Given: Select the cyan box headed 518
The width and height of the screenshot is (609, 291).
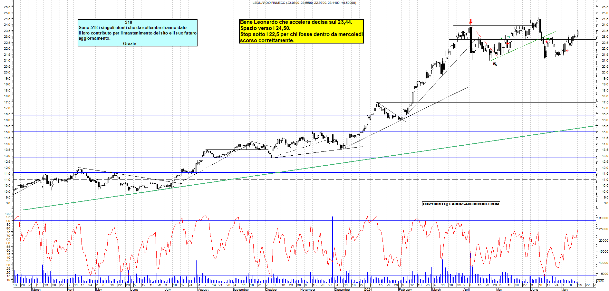Looking at the screenshot, I should click(138, 33).
